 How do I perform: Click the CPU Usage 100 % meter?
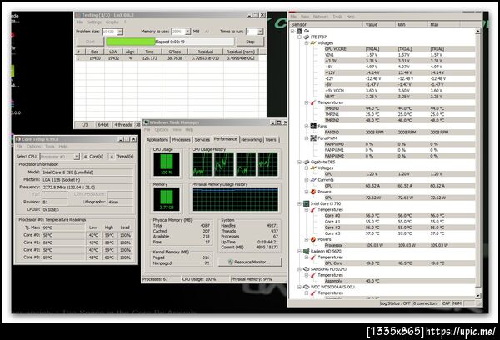(167, 164)
